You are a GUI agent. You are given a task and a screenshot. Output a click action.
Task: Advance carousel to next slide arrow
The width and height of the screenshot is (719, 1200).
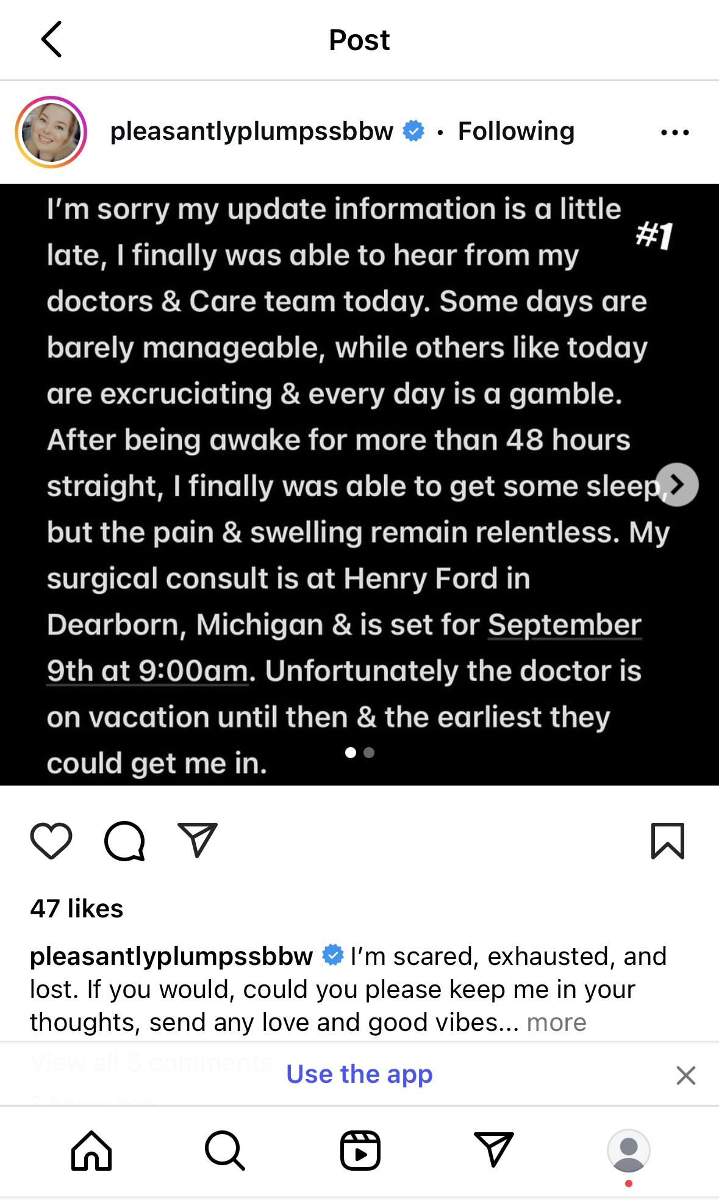(x=677, y=485)
